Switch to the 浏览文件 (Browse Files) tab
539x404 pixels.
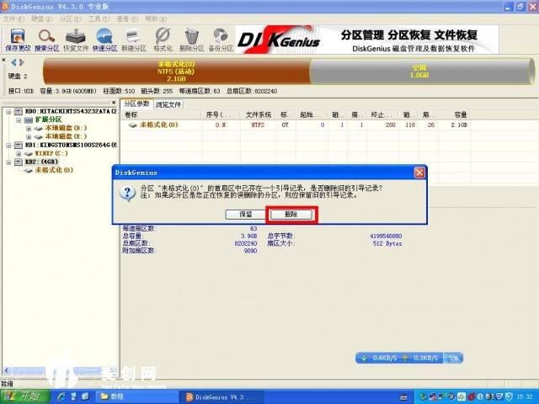click(168, 104)
